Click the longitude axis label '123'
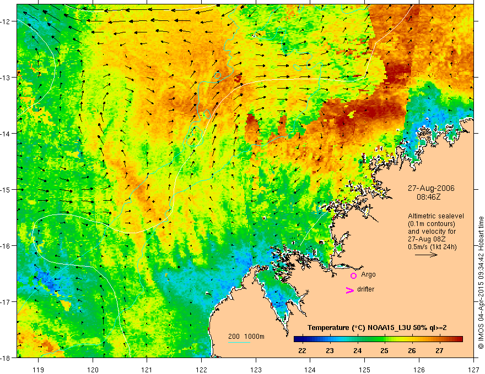The image size is (485, 374). (256, 370)
